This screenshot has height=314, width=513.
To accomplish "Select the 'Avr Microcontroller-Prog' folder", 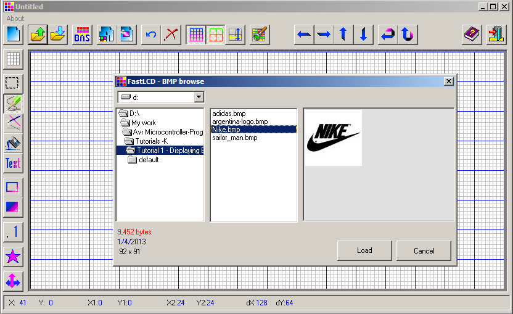I will point(162,132).
